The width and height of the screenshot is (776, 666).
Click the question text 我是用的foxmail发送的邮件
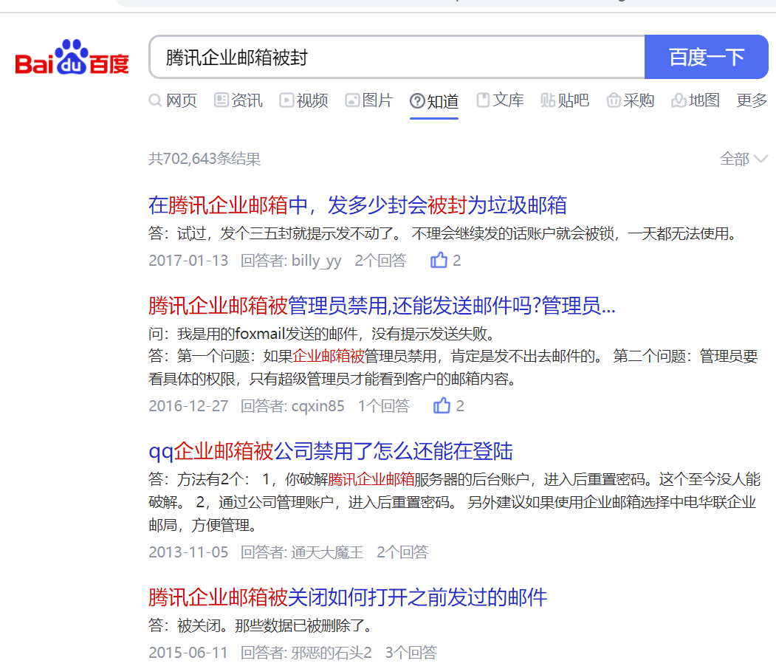click(x=267, y=334)
